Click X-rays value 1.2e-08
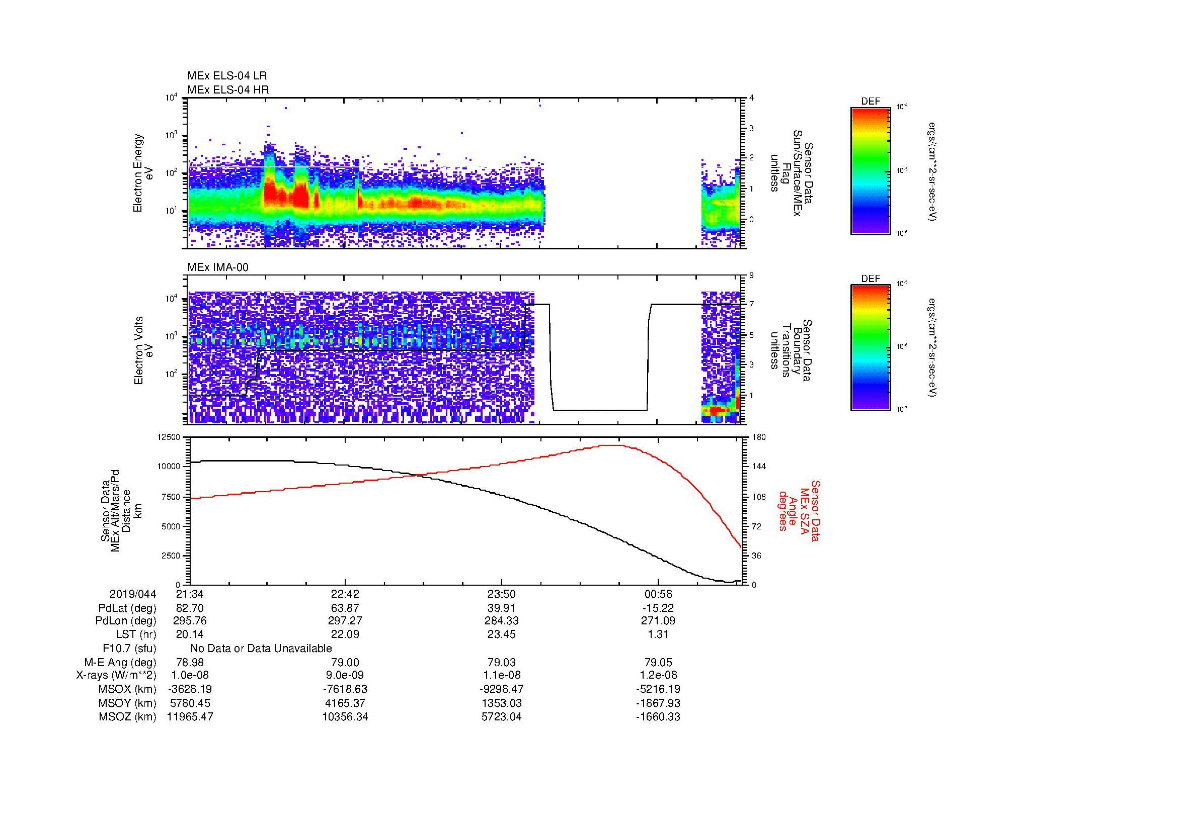 pyautogui.click(x=658, y=675)
